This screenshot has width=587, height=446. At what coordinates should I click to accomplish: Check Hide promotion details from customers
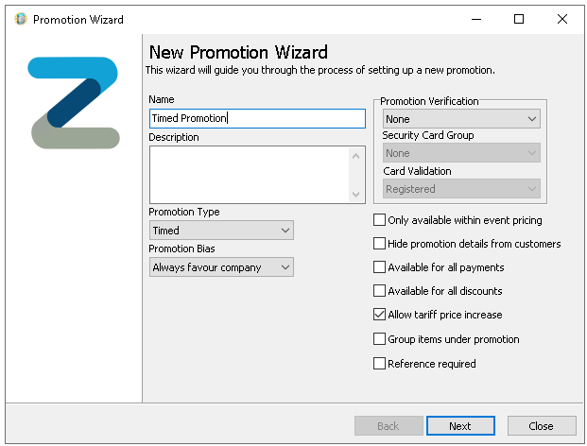(x=380, y=244)
